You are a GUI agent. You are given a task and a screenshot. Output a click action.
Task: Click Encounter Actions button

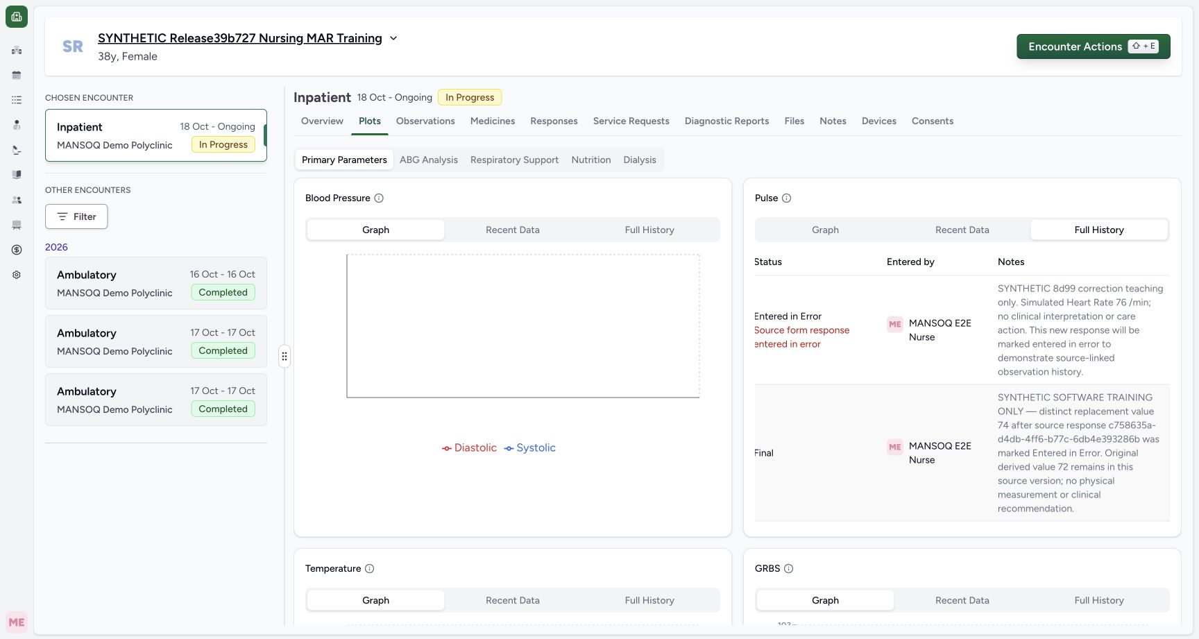tap(1094, 46)
